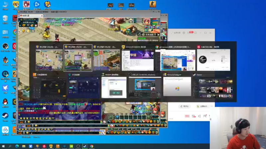Screen dimensions: 266x149
Task: Open 主播 dropdown in white window
Action: 204,106
